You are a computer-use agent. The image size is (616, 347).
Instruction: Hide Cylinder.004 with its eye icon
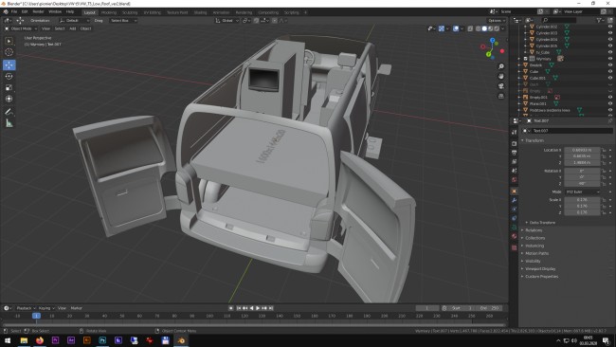[x=610, y=39]
